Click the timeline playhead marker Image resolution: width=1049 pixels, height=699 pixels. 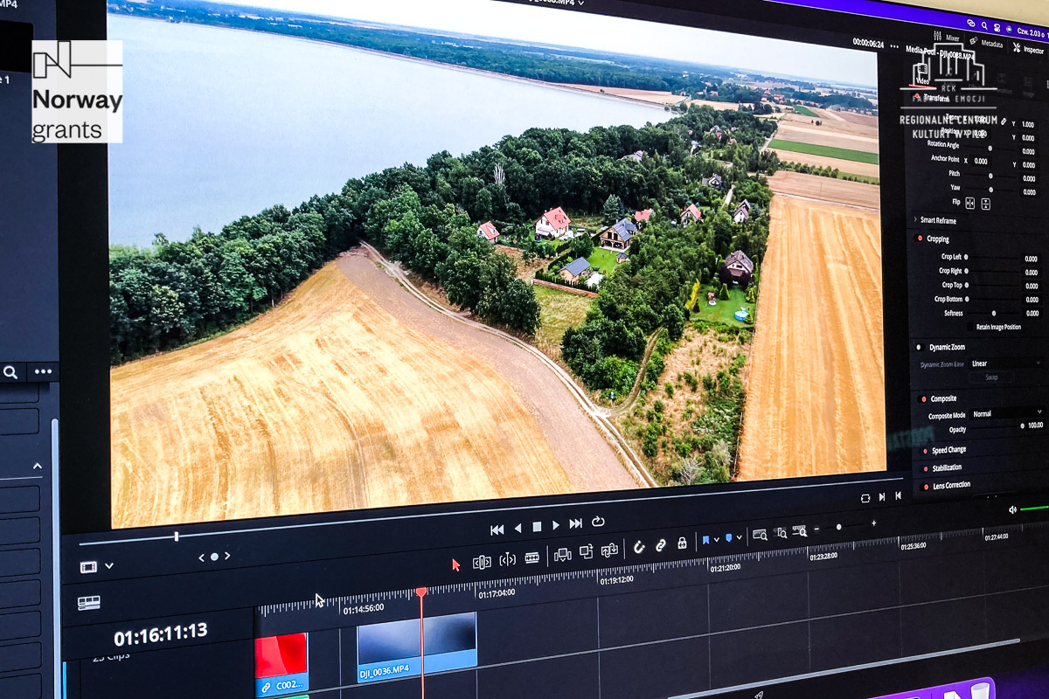coord(420,592)
